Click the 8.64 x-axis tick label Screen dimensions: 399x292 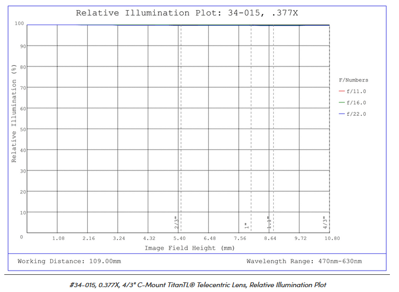(270, 238)
